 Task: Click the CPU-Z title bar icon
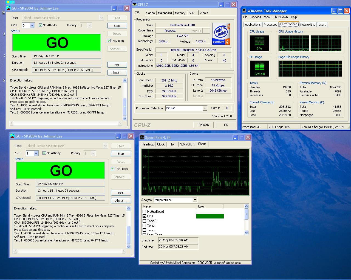pyautogui.click(x=135, y=4)
